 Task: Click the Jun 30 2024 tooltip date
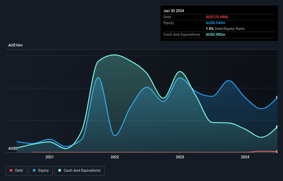click(x=174, y=11)
